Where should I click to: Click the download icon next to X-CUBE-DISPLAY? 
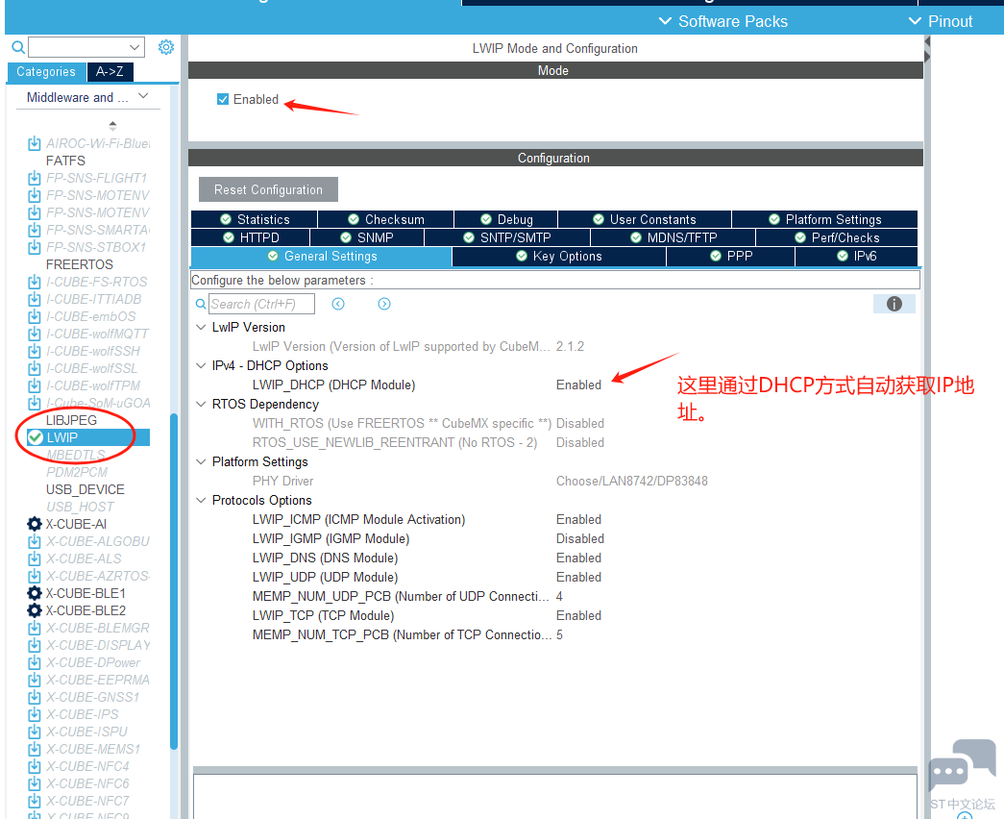[34, 645]
